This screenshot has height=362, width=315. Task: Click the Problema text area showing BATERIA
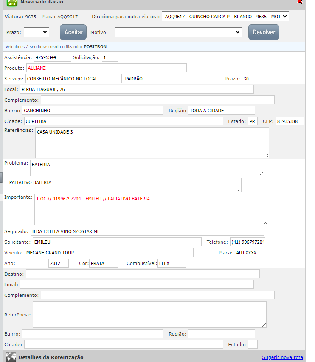click(147, 168)
